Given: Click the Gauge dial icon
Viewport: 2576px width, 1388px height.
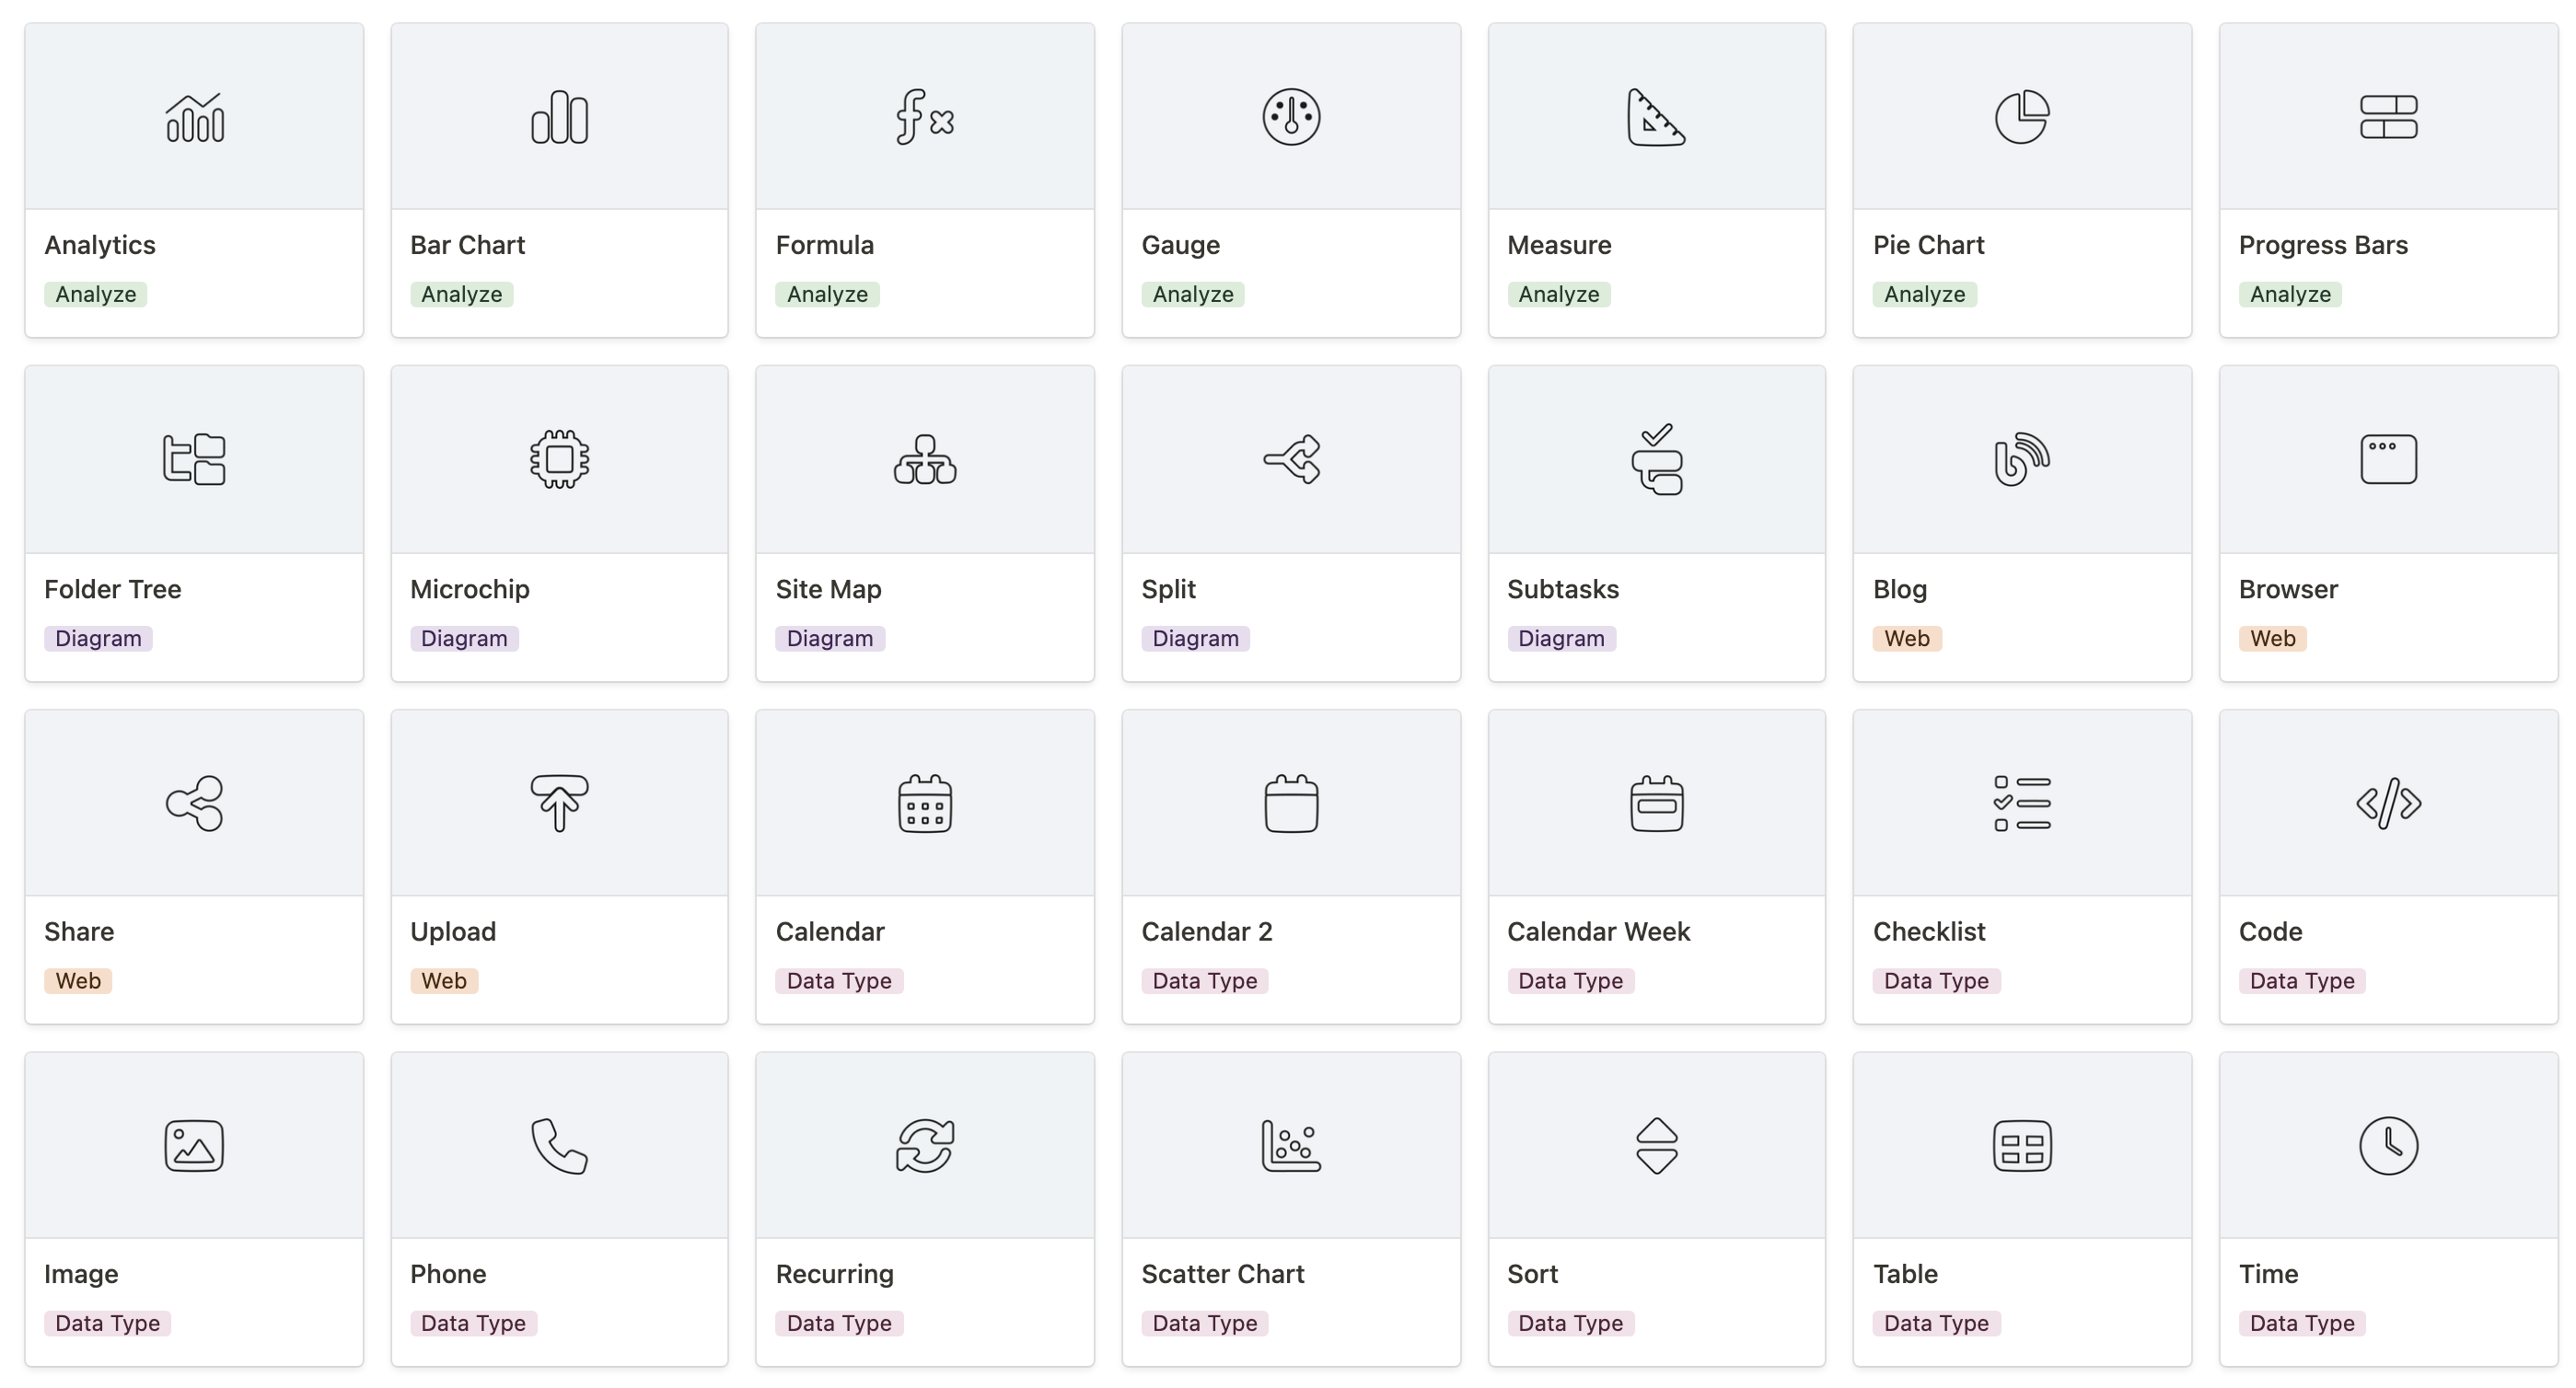Looking at the screenshot, I should coord(1291,118).
